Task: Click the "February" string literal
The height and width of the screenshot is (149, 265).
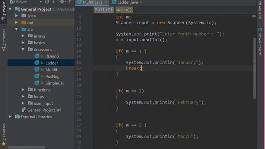Action: tap(188, 102)
